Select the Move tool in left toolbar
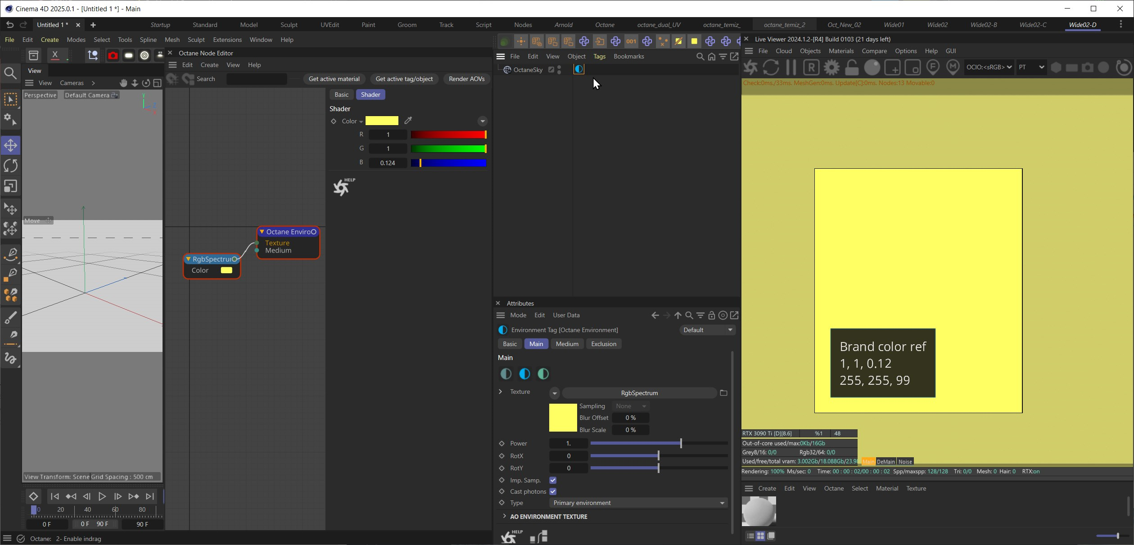This screenshot has width=1134, height=545. coord(11,145)
